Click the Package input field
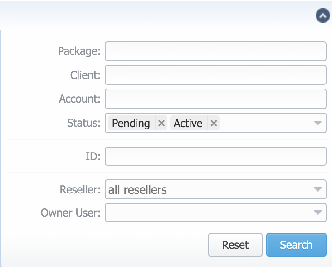The image size is (332, 267). pyautogui.click(x=215, y=51)
